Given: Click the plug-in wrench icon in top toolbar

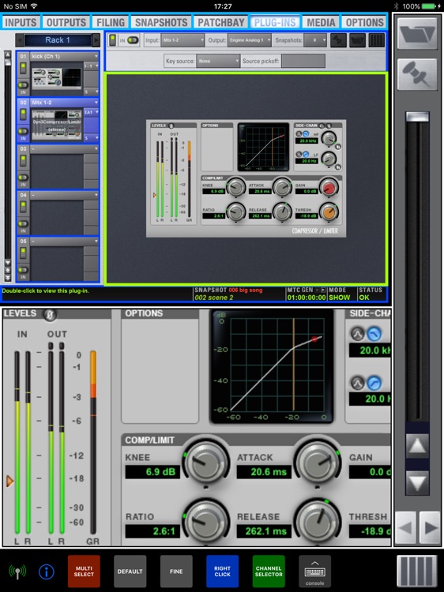Looking at the screenshot, I should [x=338, y=40].
